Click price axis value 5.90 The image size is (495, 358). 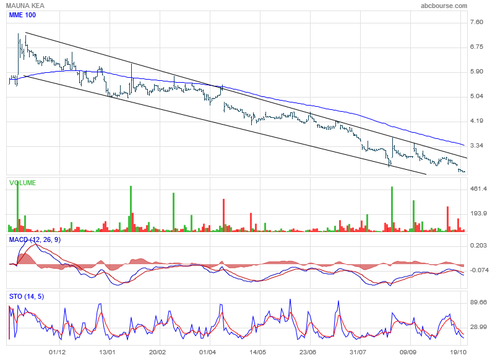pos(476,72)
